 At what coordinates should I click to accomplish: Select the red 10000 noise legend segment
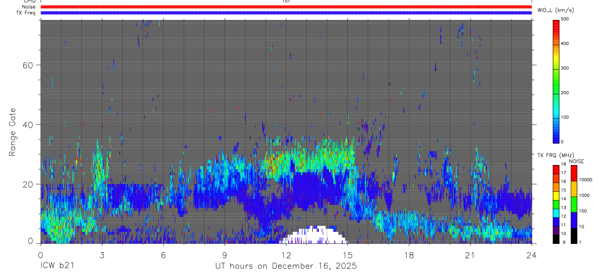pos(574,173)
